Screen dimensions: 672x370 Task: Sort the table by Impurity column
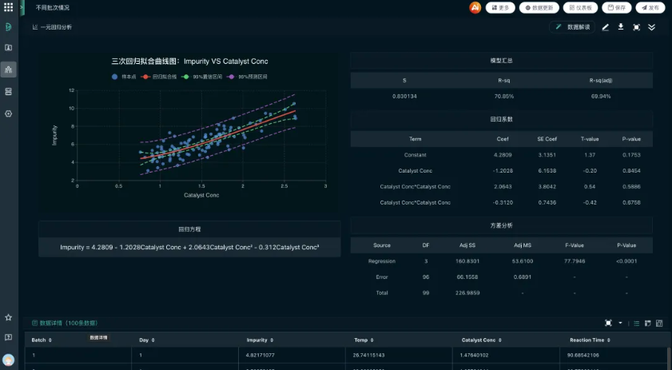[259, 340]
